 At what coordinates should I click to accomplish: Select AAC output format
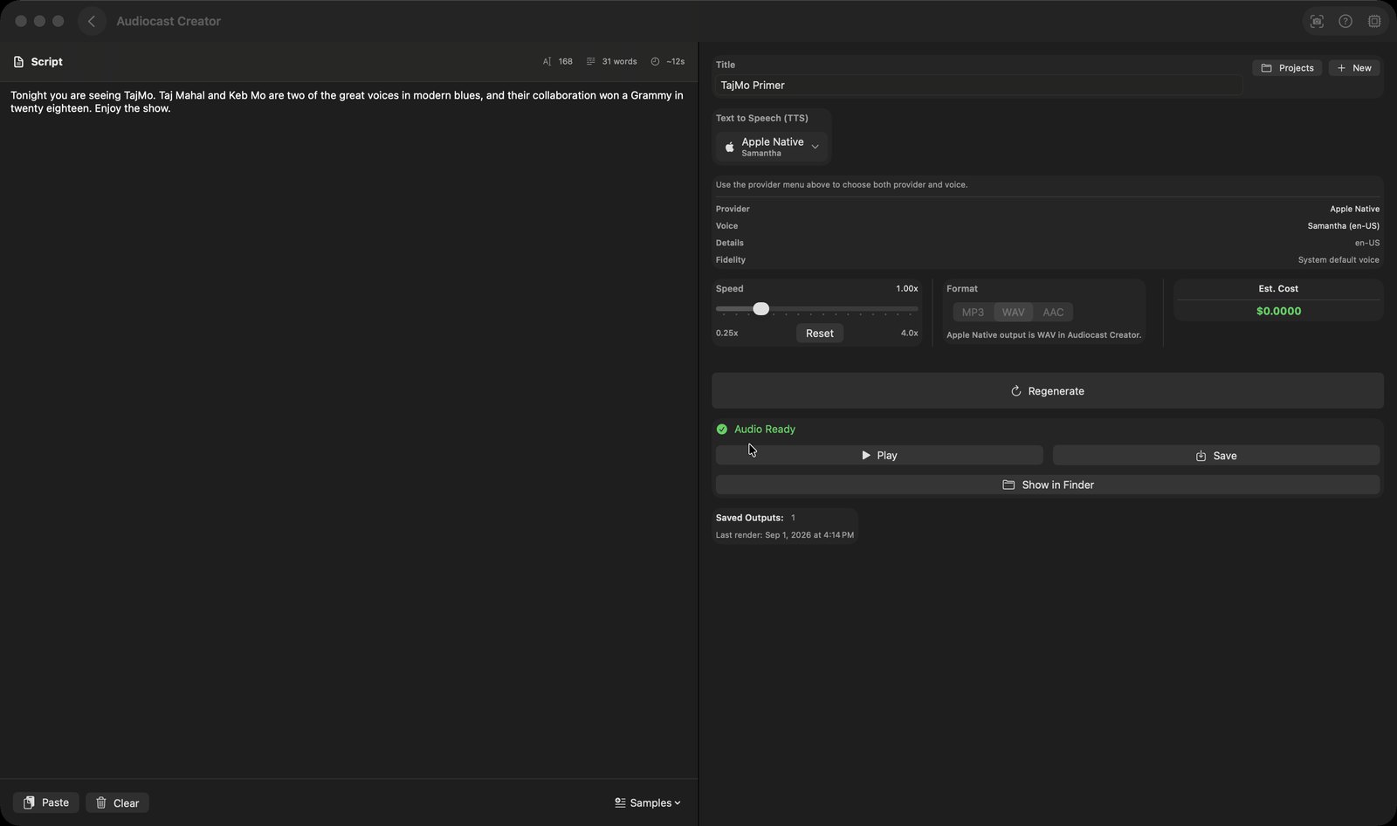(1053, 313)
